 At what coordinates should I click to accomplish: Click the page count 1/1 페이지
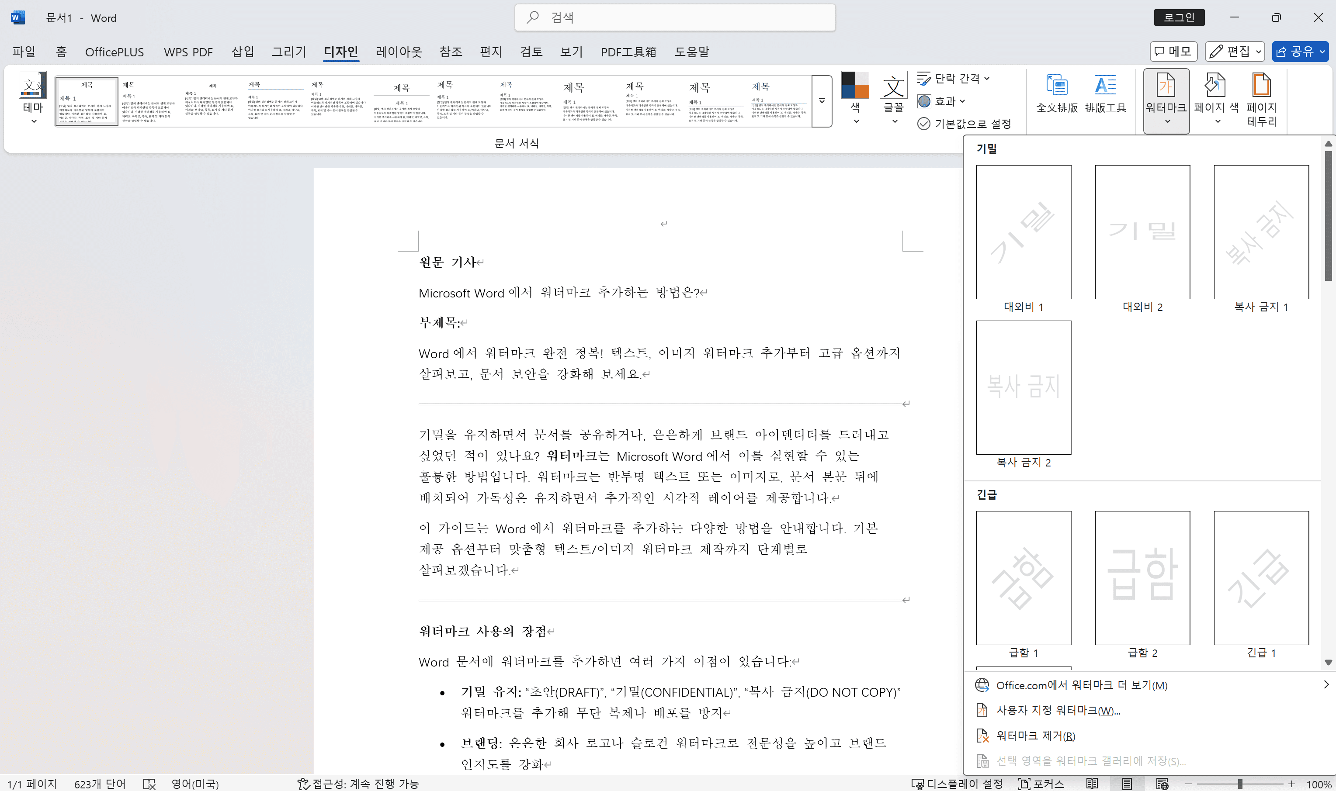click(x=32, y=784)
